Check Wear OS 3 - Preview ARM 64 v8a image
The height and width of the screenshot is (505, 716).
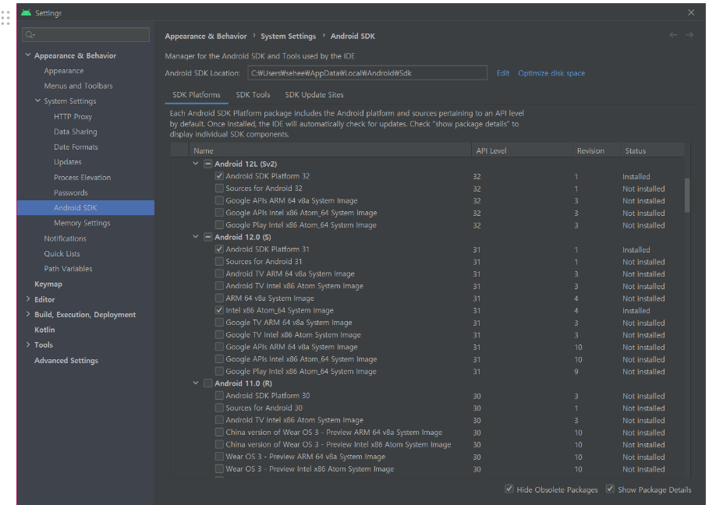[219, 457]
